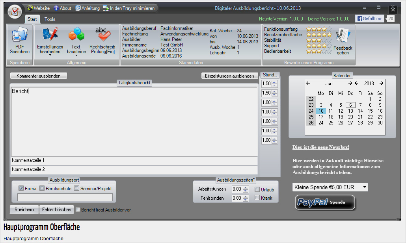This screenshot has height=243, width=406.
Task: Expand the Kleine Spende amount dropdown
Action: coord(365,187)
